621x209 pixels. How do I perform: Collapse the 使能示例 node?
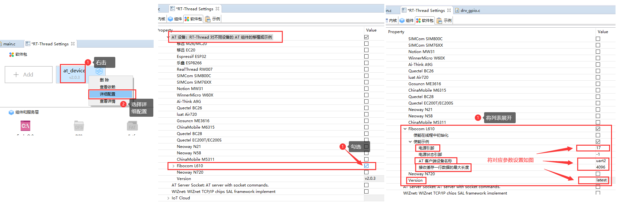pyautogui.click(x=410, y=142)
